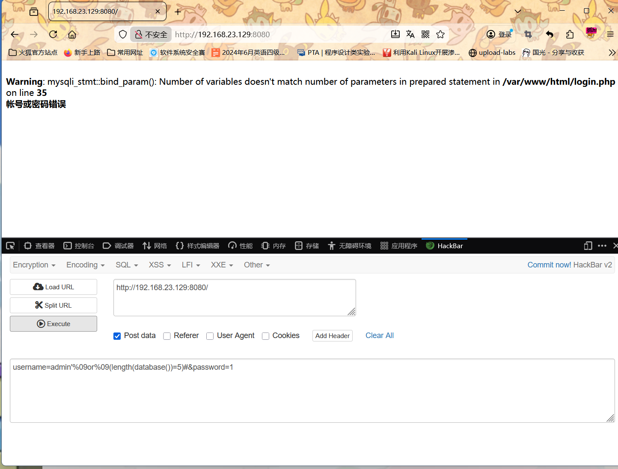The image size is (618, 469).
Task: Toggle responsive design mode icon
Action: point(588,246)
